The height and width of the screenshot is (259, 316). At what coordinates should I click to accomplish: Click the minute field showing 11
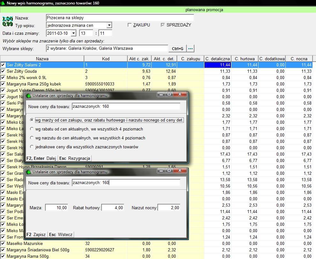pos(105,33)
